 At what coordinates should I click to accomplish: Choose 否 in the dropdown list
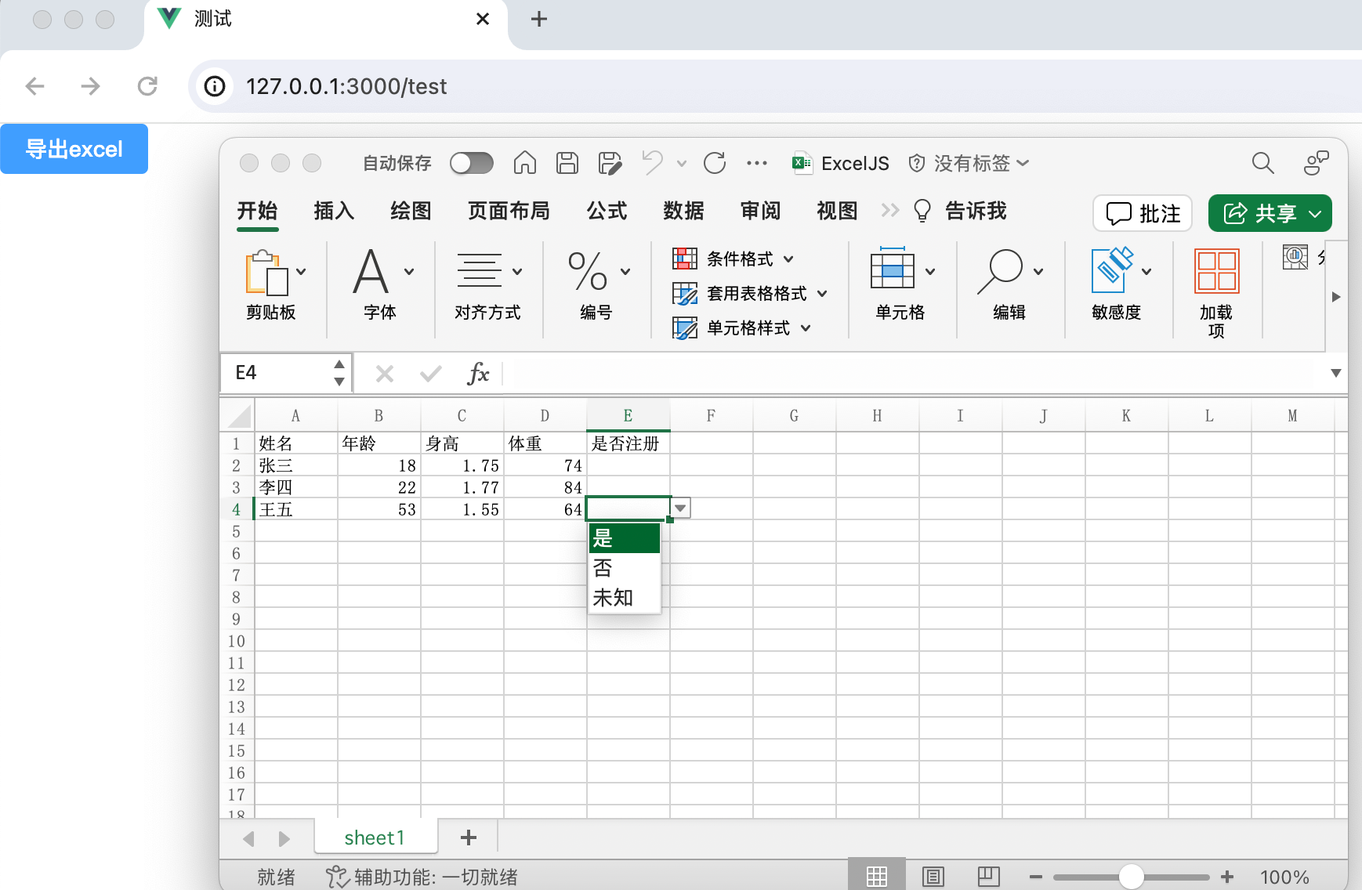tap(625, 568)
